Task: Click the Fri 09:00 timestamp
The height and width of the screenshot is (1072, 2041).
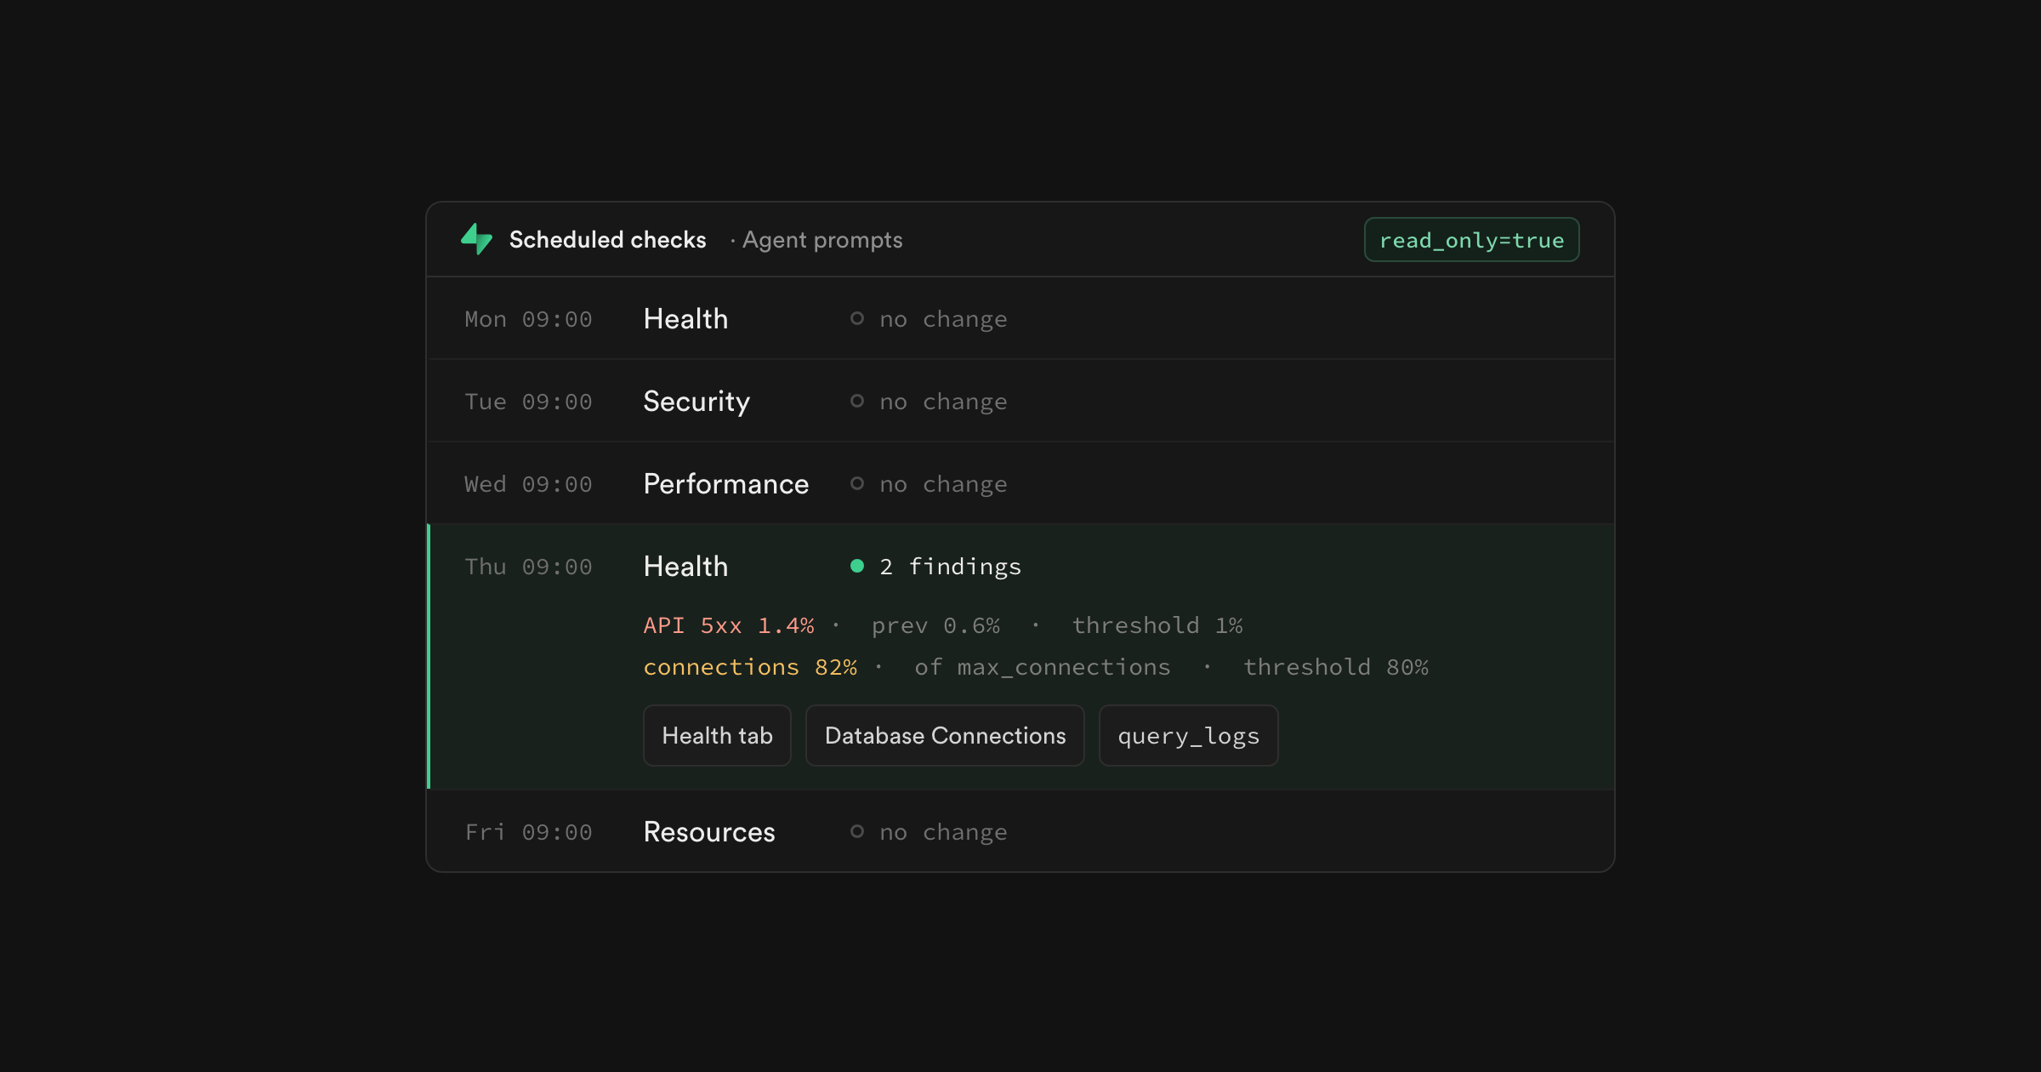Action: click(528, 832)
